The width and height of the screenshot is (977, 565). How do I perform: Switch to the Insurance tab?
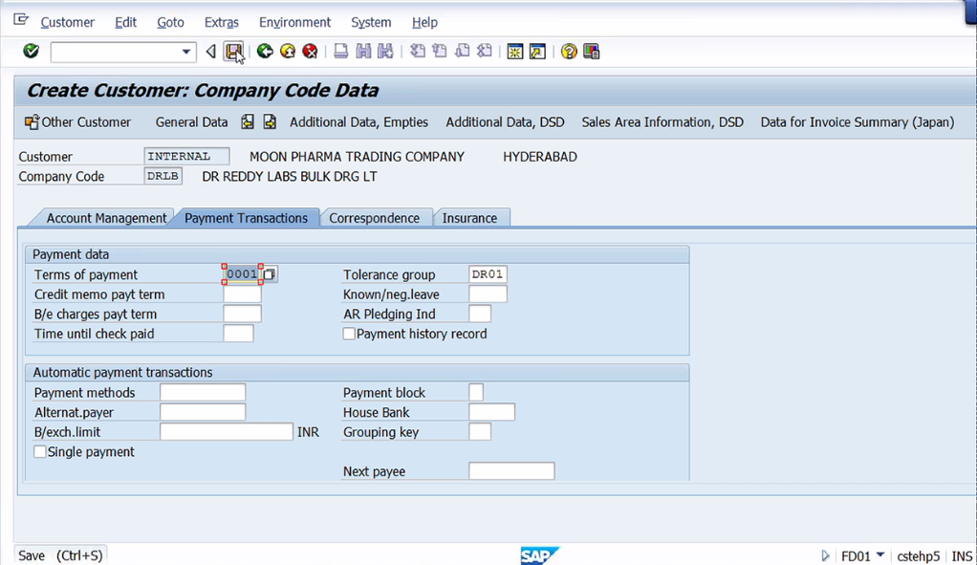tap(469, 218)
